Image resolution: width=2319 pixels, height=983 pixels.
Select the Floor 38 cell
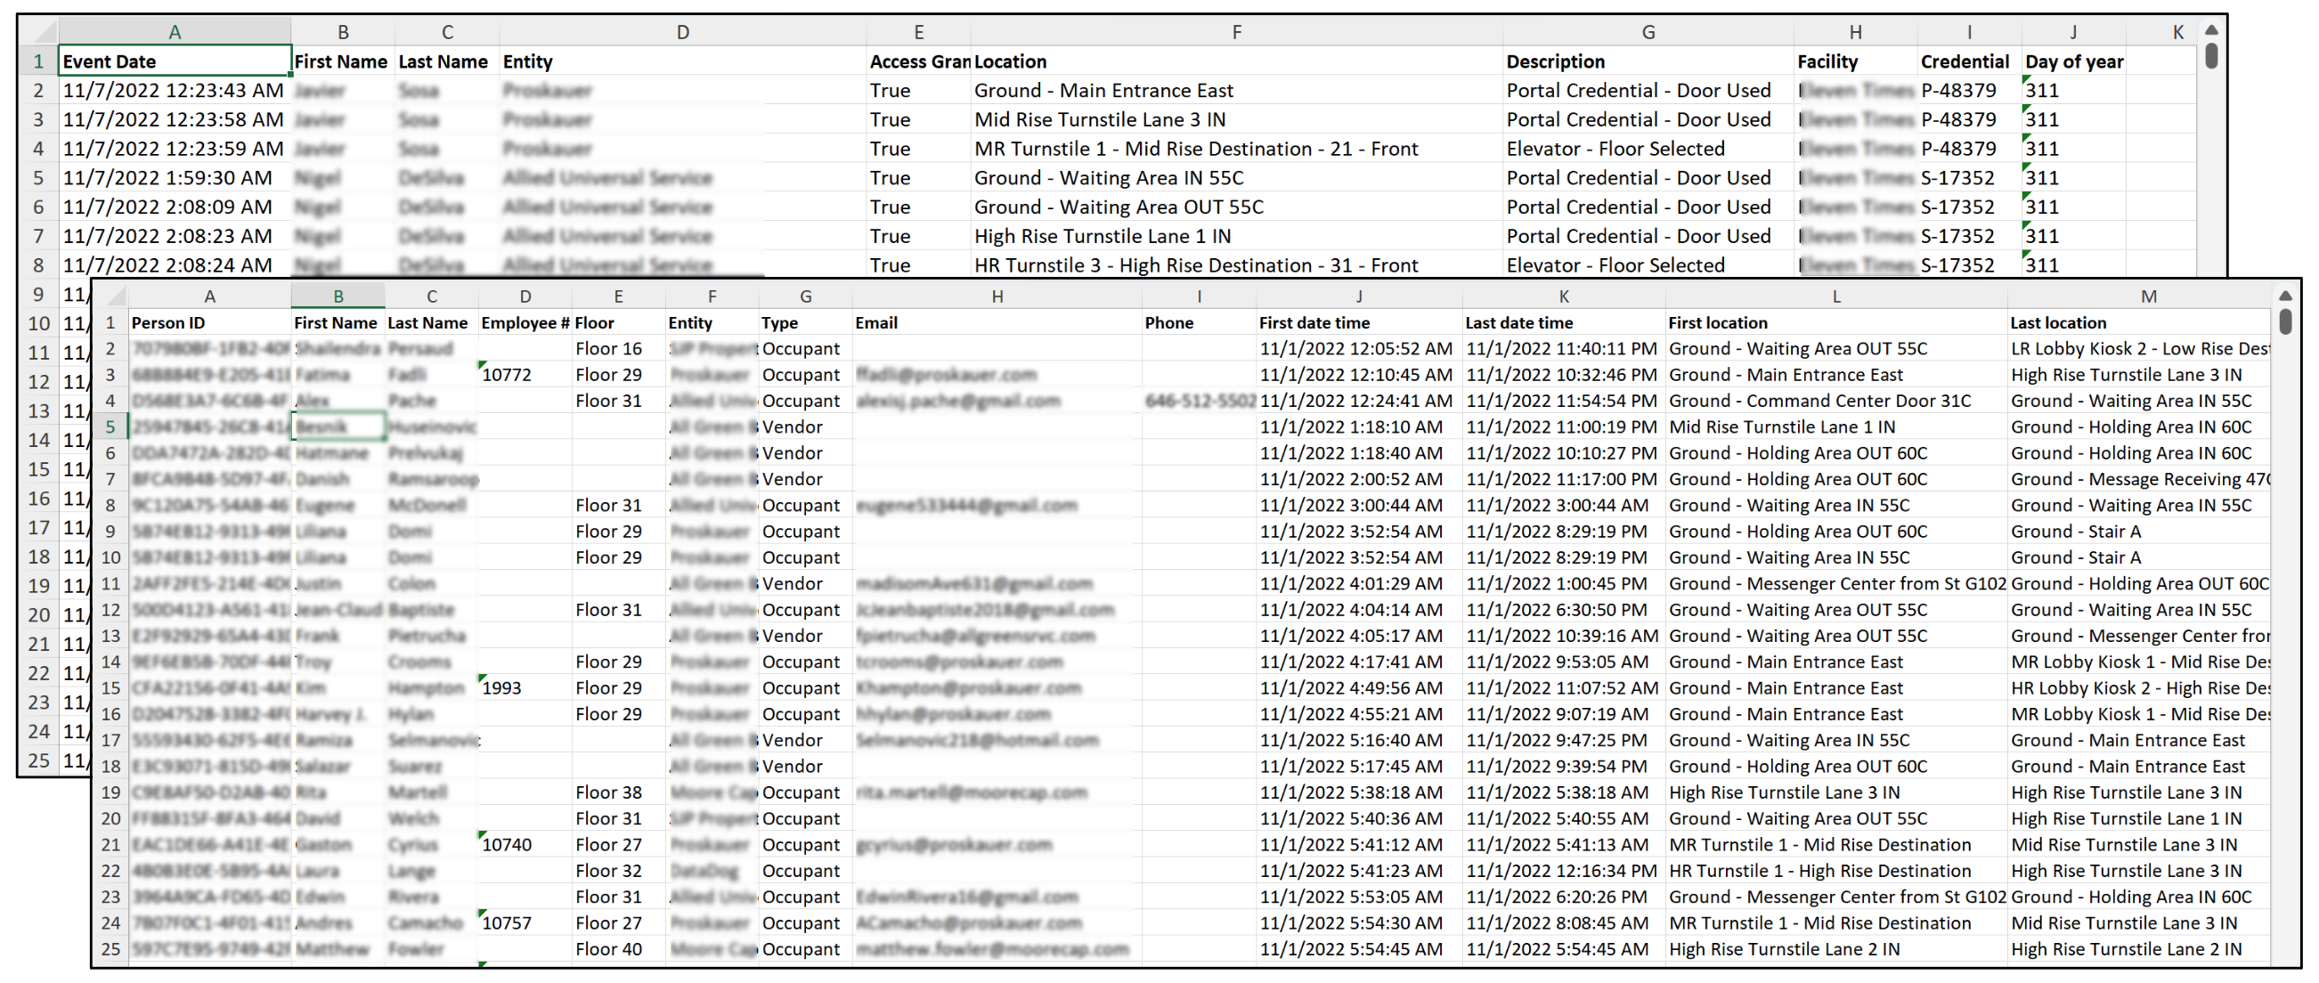click(x=618, y=792)
